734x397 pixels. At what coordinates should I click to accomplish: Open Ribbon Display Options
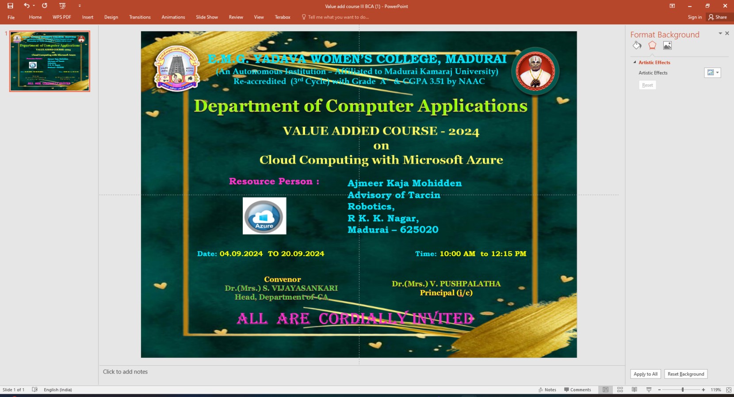tap(672, 6)
